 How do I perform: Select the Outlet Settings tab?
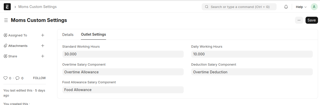coord(93,35)
